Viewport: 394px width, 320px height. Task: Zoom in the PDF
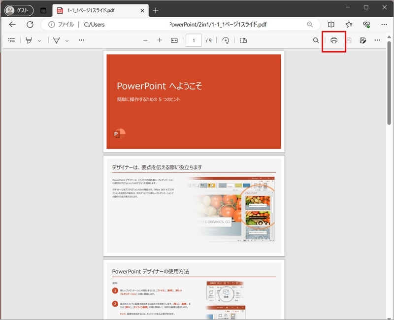(160, 40)
